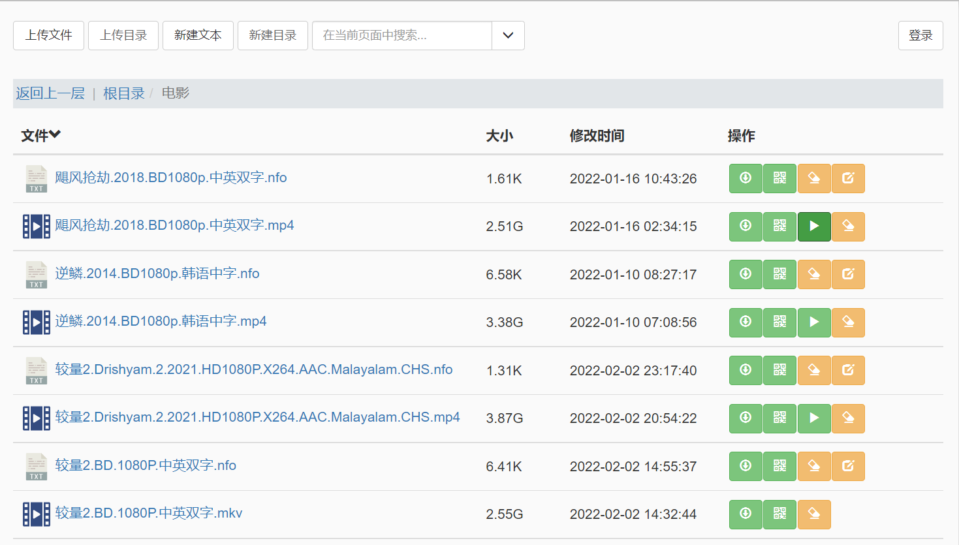Create a new folder with 新建目录
This screenshot has width=959, height=545.
[273, 35]
